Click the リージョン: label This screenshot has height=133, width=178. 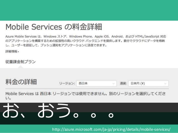coord(67,83)
